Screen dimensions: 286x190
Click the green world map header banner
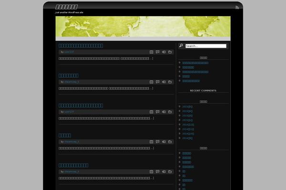pos(143,27)
